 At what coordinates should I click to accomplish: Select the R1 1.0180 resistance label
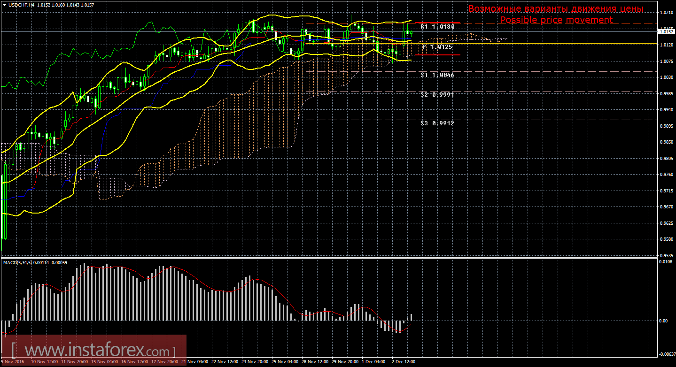coord(437,27)
